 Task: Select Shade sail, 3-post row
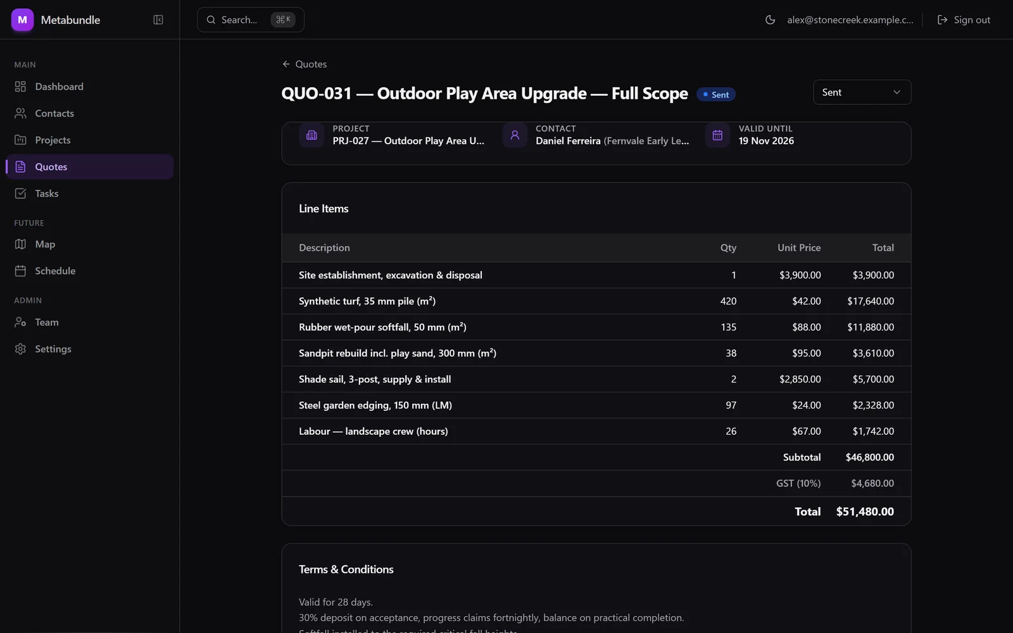tap(596, 379)
